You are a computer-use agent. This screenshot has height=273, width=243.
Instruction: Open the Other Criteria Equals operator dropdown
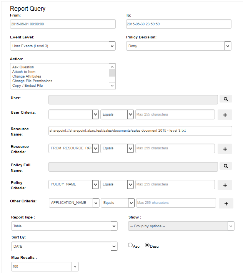[118, 203]
